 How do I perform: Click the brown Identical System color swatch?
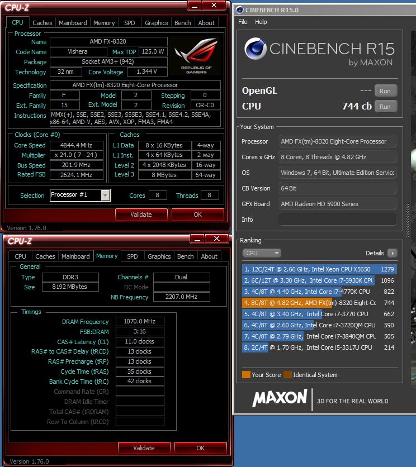[x=287, y=375]
